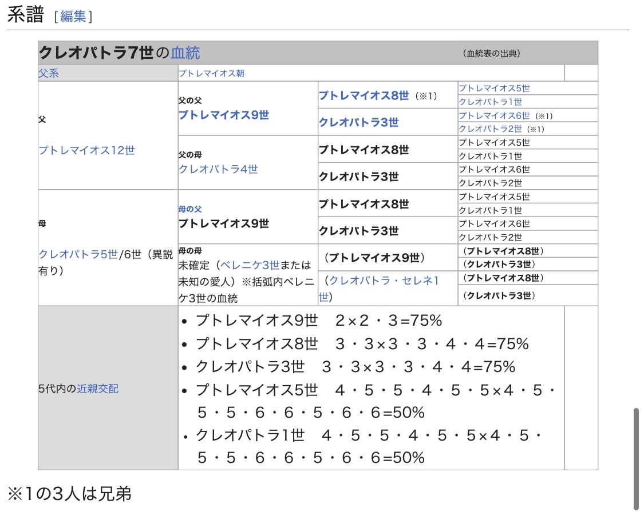Viewport: 644px width, 512px height.
Task: Click the blue プトレマイオス9世 link under 父の父
Action: pos(223,115)
